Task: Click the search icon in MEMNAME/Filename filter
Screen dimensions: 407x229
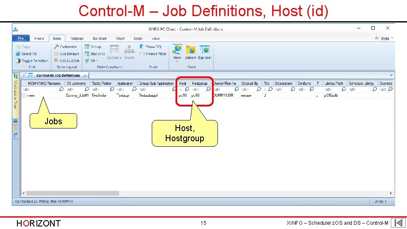Action: click(61, 89)
